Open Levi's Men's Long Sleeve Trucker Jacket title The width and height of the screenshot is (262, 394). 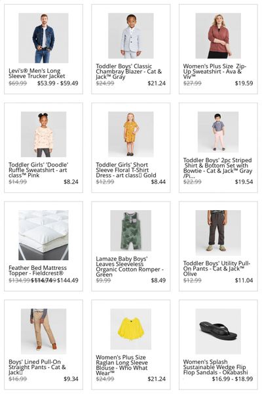pos(37,74)
